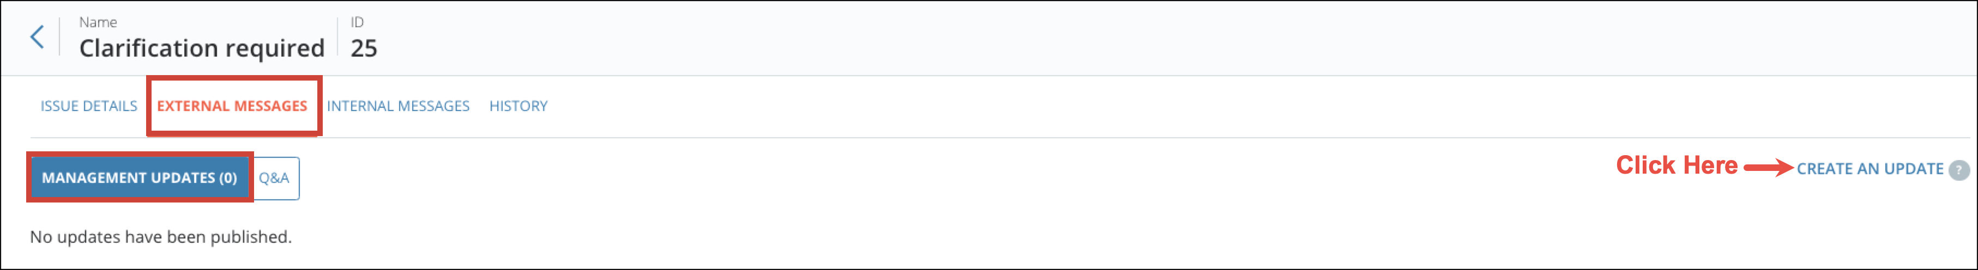Switch to the External Messages tab
1978x270 pixels.
click(x=232, y=106)
